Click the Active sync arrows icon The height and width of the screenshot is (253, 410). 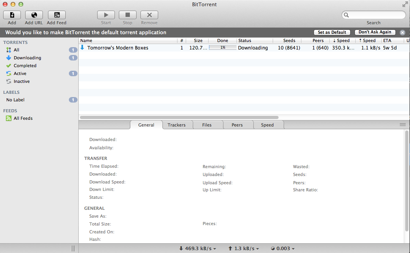pyautogui.click(x=9, y=73)
